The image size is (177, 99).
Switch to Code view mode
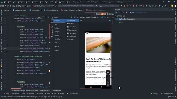click(97, 14)
